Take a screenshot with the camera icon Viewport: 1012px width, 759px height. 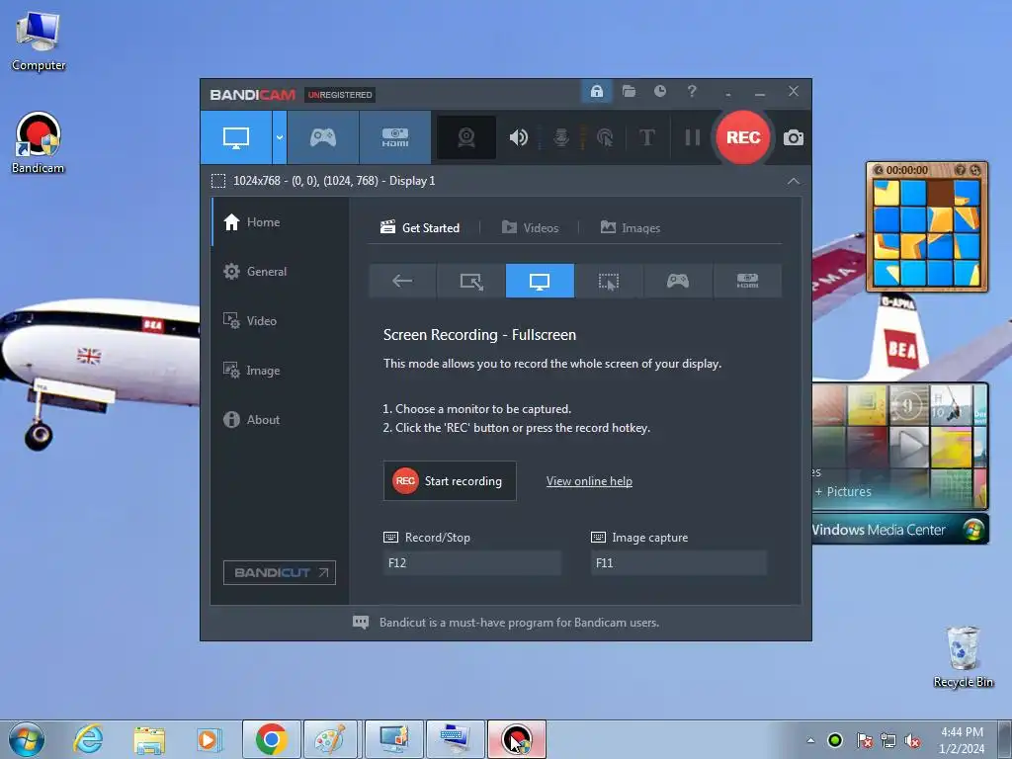(794, 137)
